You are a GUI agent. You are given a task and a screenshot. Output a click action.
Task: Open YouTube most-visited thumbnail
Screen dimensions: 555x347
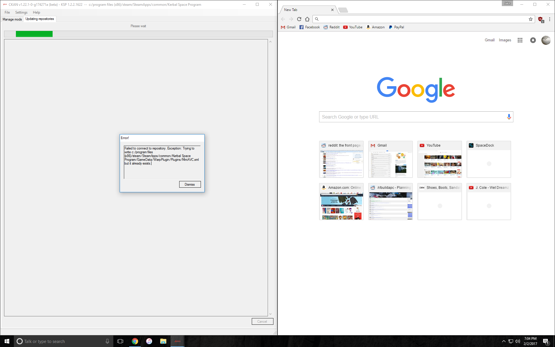440,159
